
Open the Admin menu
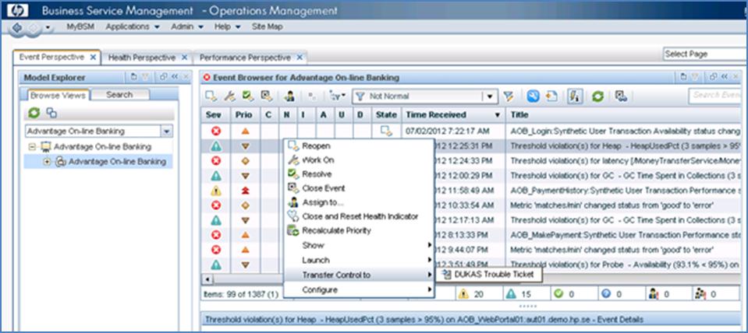(x=187, y=26)
